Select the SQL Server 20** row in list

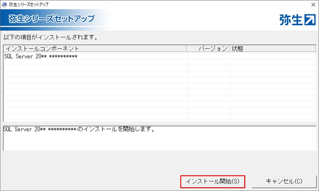tap(159, 56)
